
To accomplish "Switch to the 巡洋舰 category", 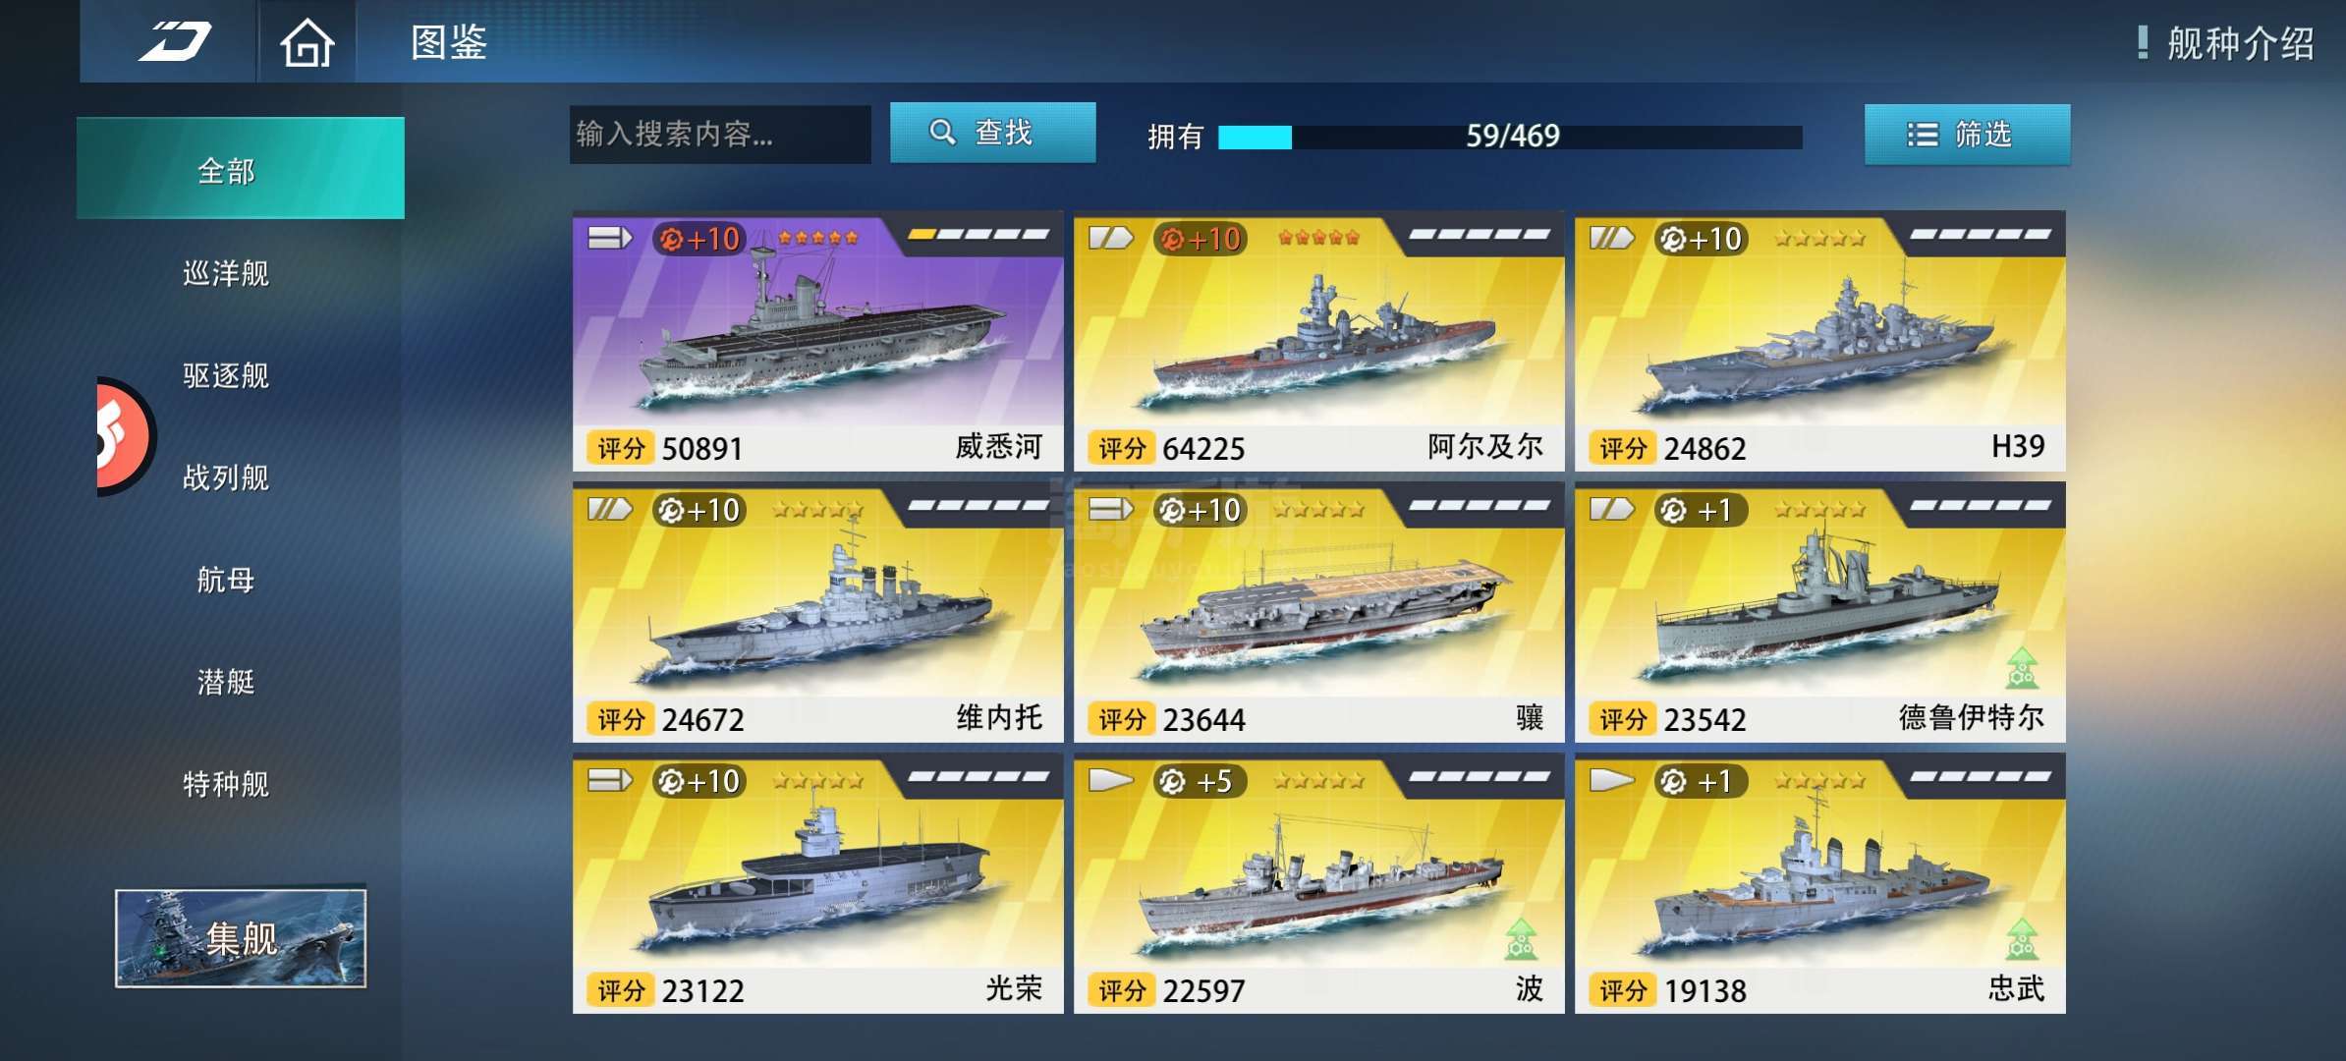I will [x=226, y=273].
